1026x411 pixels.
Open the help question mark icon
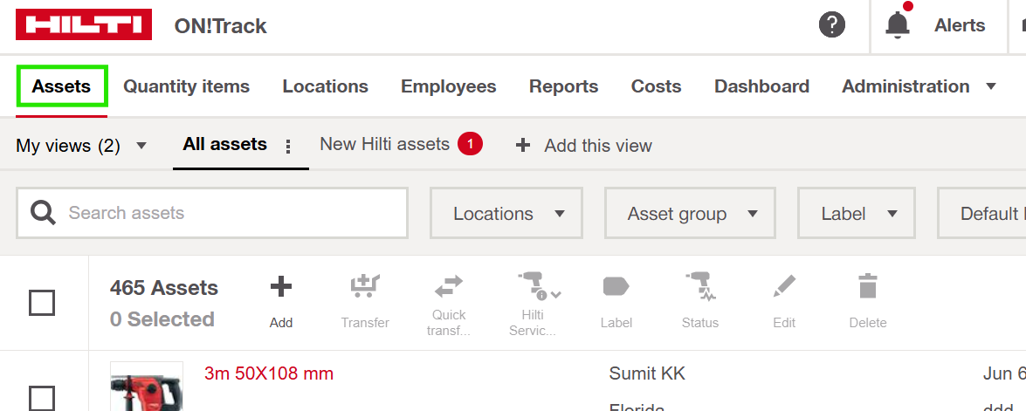[831, 25]
